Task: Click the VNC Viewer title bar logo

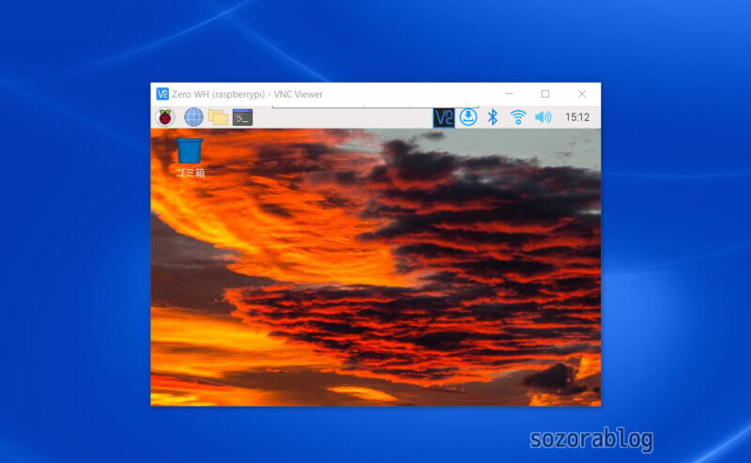Action: [162, 94]
